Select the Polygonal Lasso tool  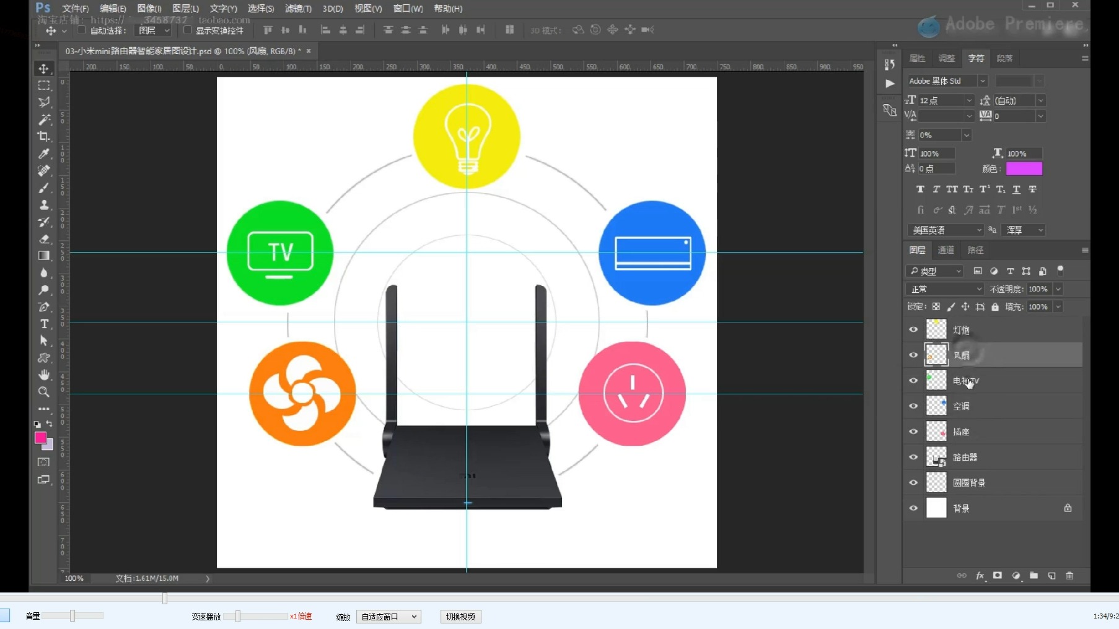click(43, 102)
